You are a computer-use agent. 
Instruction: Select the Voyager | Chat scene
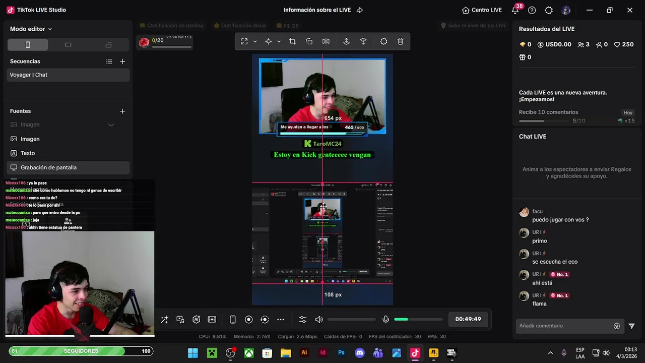pos(68,75)
